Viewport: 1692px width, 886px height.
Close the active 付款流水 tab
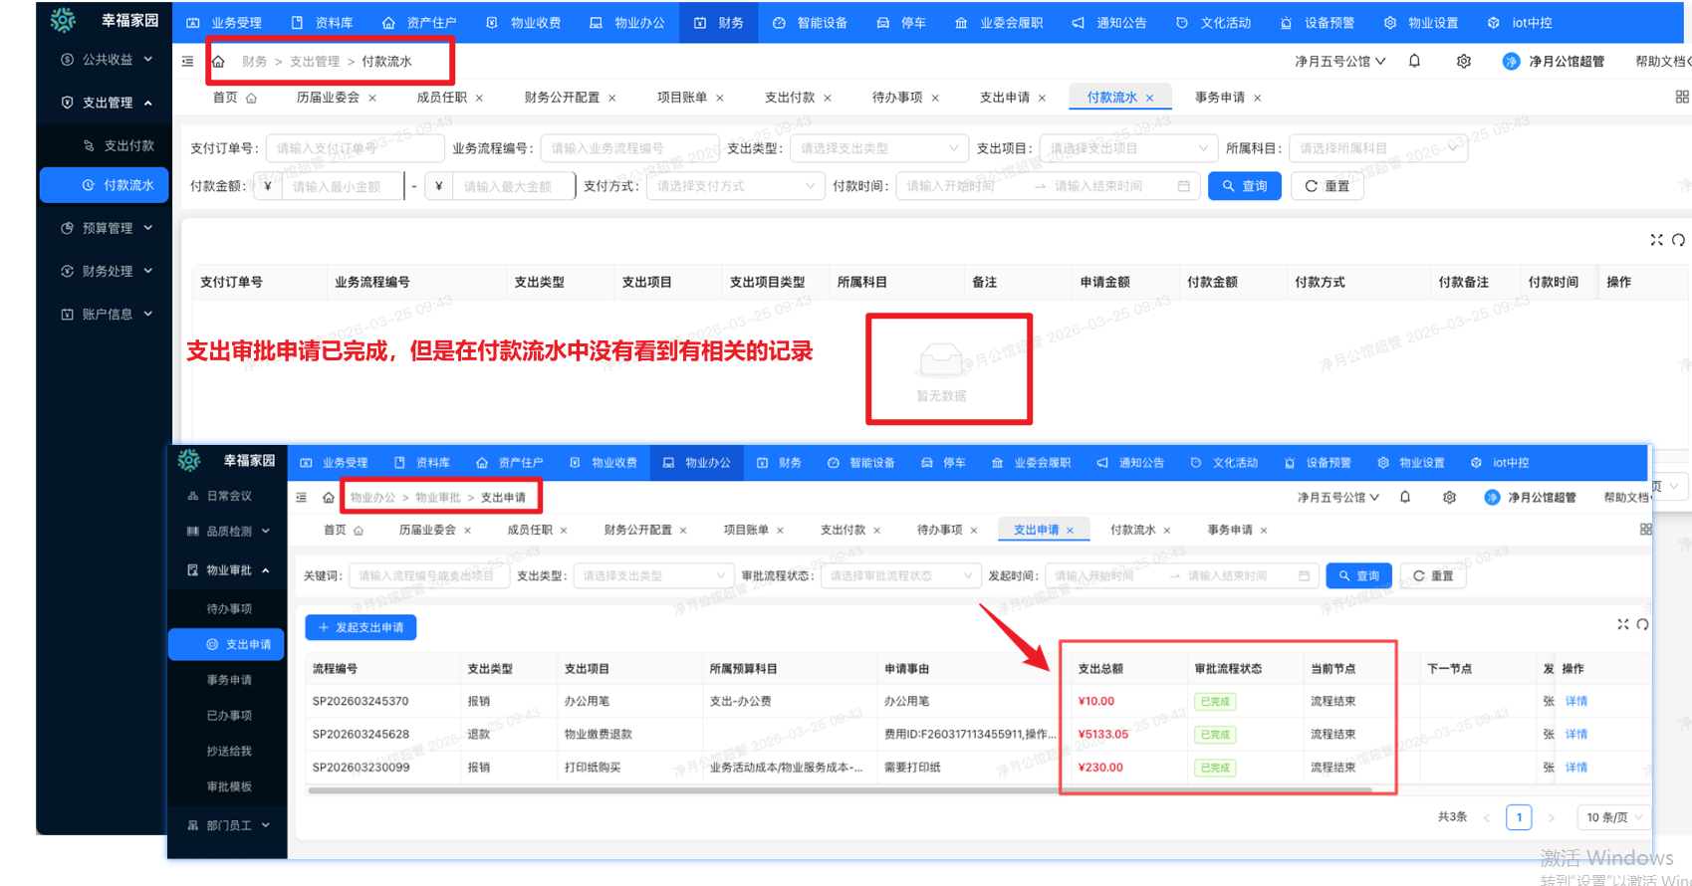(x=1150, y=98)
